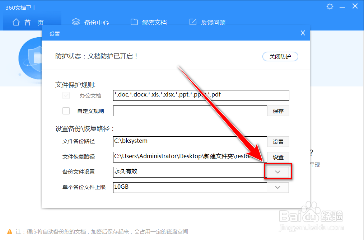Click the 360文档卫士 title text
The height and width of the screenshot is (240, 364).
tap(21, 8)
